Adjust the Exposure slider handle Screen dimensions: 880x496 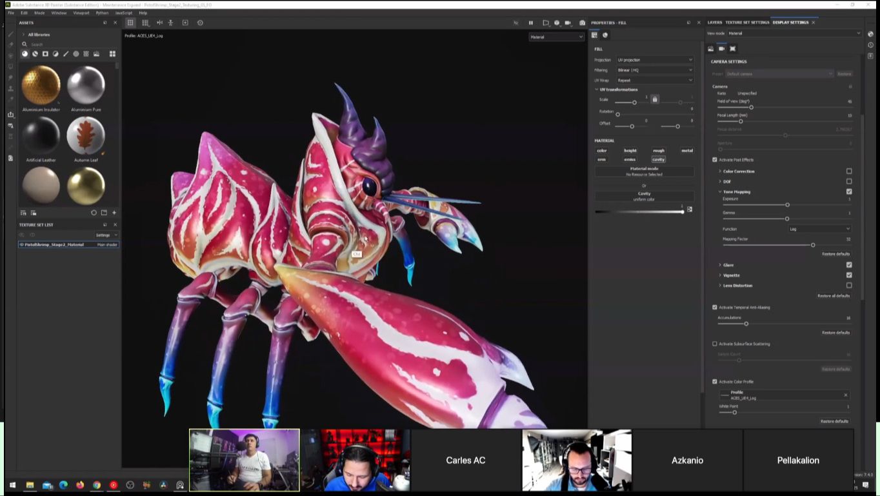click(x=787, y=205)
